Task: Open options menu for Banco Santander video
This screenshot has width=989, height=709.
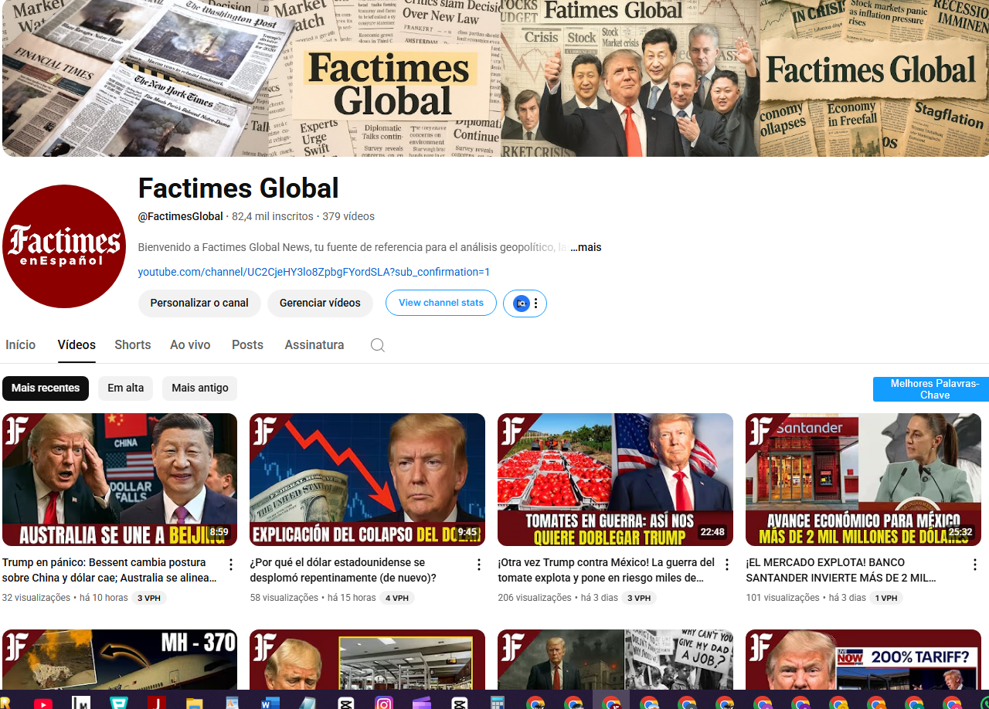Action: pyautogui.click(x=974, y=565)
